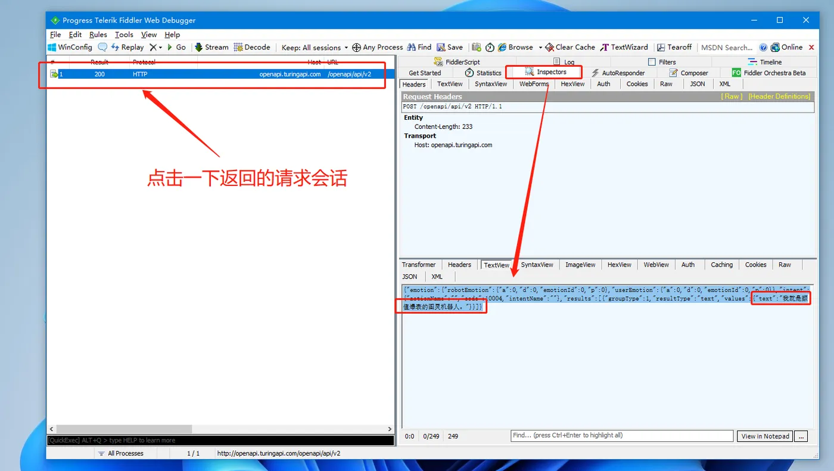Click the session icon of row 1
The image size is (834, 471).
[x=54, y=74]
